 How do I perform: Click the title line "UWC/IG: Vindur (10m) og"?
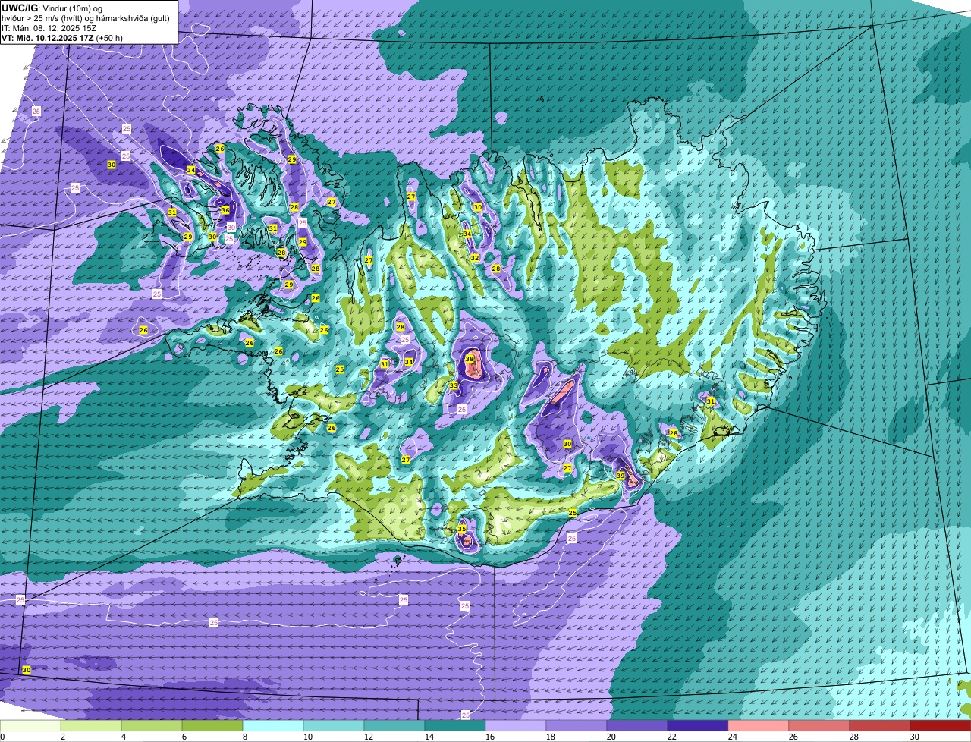50,7
